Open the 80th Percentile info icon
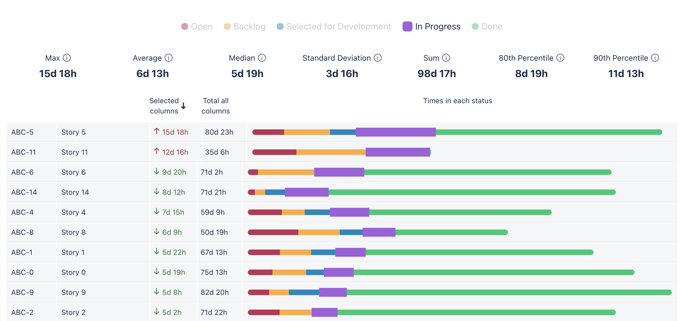Screen dimensions: 681x321 tap(560, 58)
